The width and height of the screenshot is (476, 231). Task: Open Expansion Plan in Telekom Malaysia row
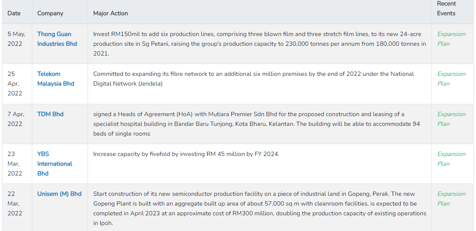pyautogui.click(x=451, y=78)
